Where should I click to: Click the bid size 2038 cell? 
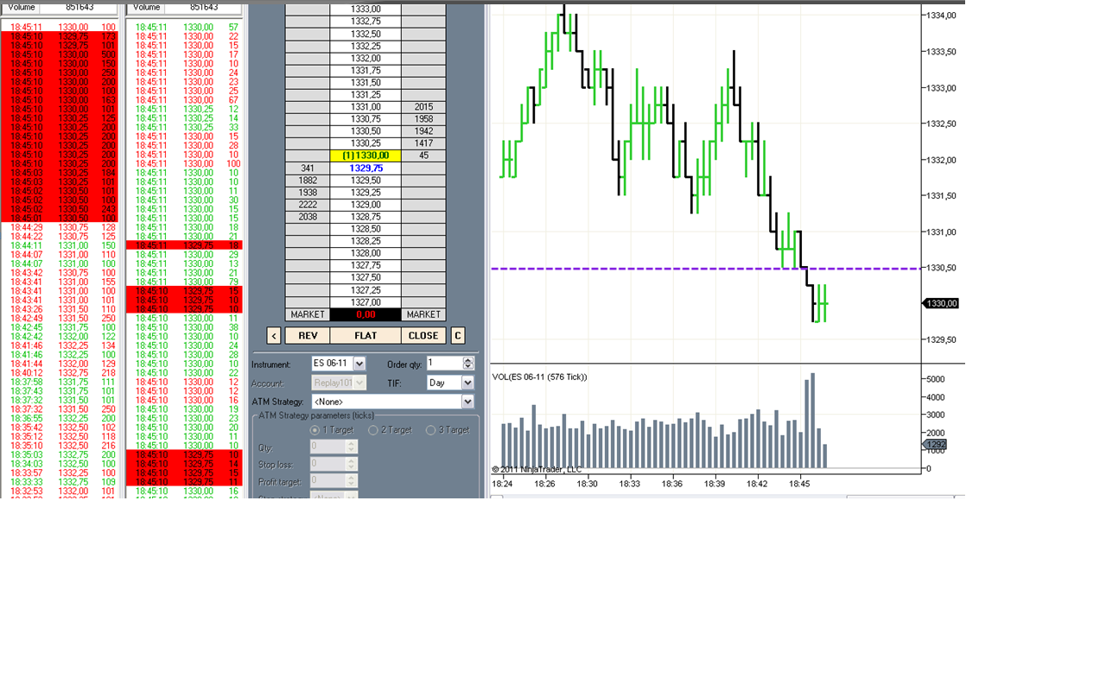point(308,217)
